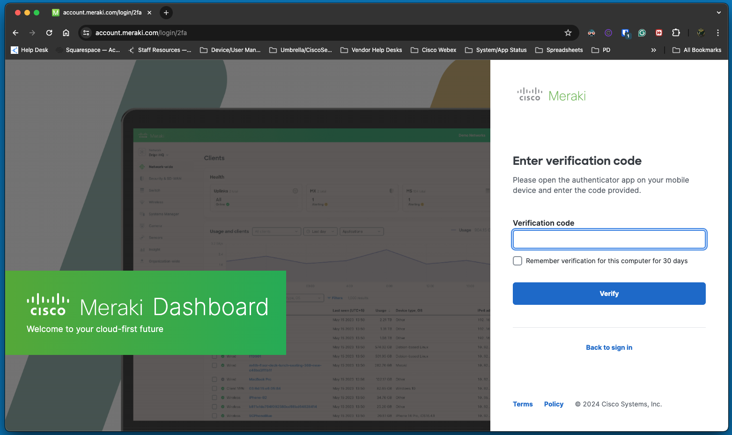
Task: Open the Chrome three-dot menu
Action: (x=717, y=33)
